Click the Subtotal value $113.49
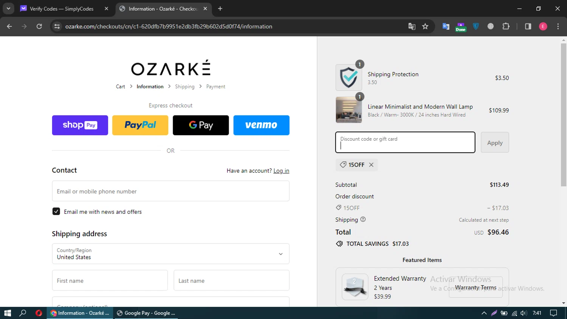This screenshot has height=319, width=567. click(x=499, y=185)
